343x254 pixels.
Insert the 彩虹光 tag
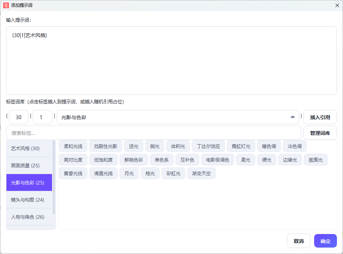[174, 173]
